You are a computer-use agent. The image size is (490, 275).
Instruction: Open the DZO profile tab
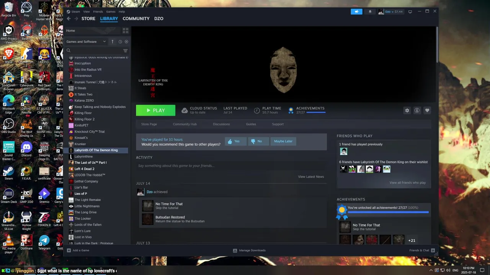coord(159,18)
